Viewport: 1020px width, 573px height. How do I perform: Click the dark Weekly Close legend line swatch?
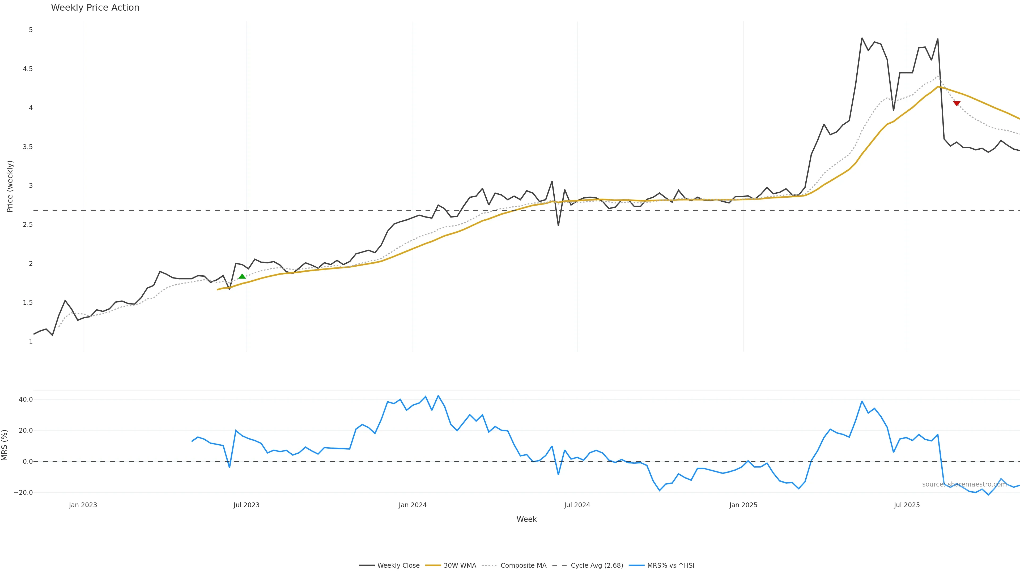[x=367, y=566]
